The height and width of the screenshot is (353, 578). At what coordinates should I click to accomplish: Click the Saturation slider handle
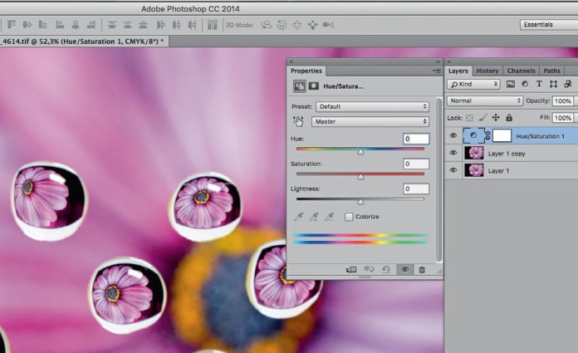click(x=360, y=176)
